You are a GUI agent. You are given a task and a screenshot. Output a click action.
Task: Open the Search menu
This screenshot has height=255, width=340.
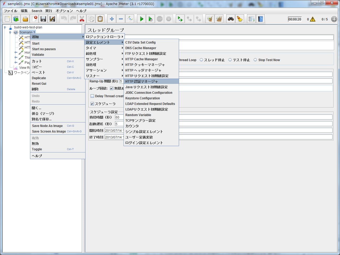pos(37,11)
